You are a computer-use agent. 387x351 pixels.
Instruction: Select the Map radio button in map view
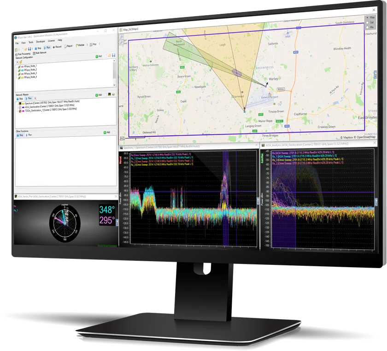(x=367, y=18)
